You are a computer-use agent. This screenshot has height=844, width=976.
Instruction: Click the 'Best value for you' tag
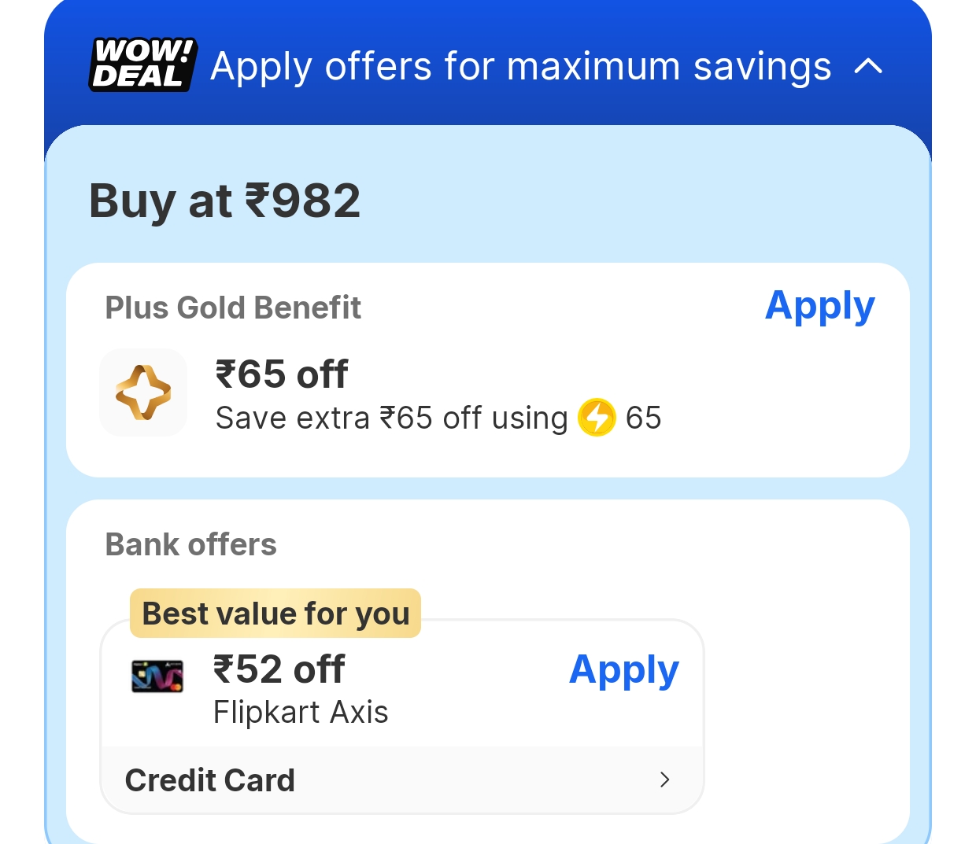click(275, 613)
